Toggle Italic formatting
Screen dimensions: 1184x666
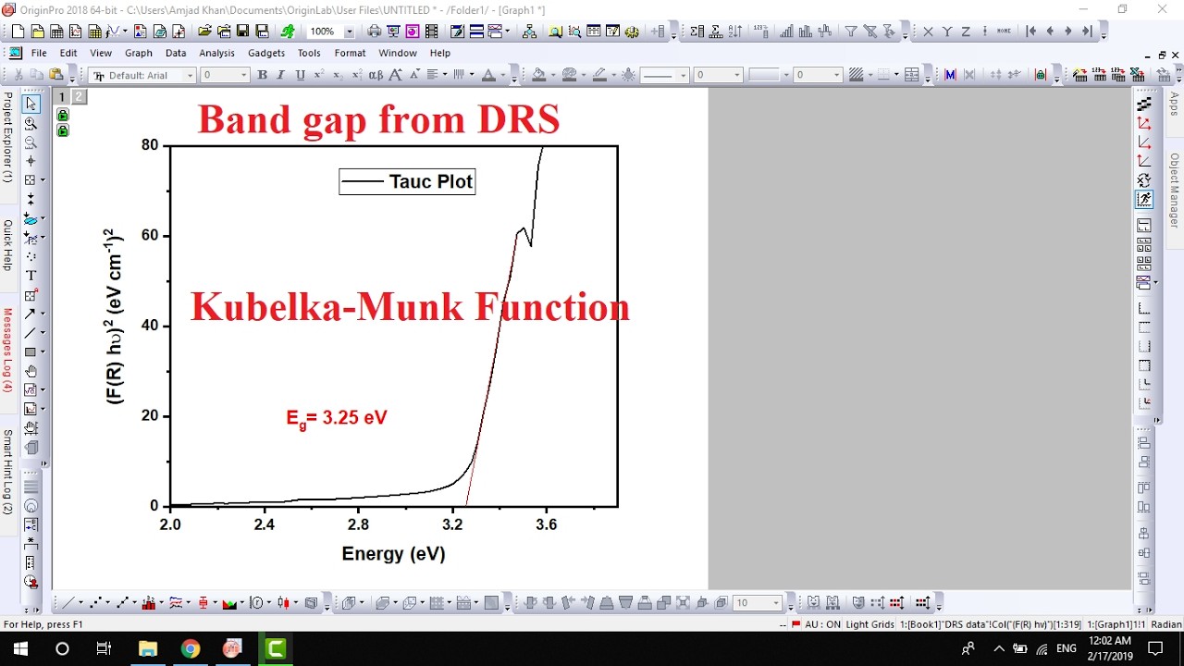280,75
